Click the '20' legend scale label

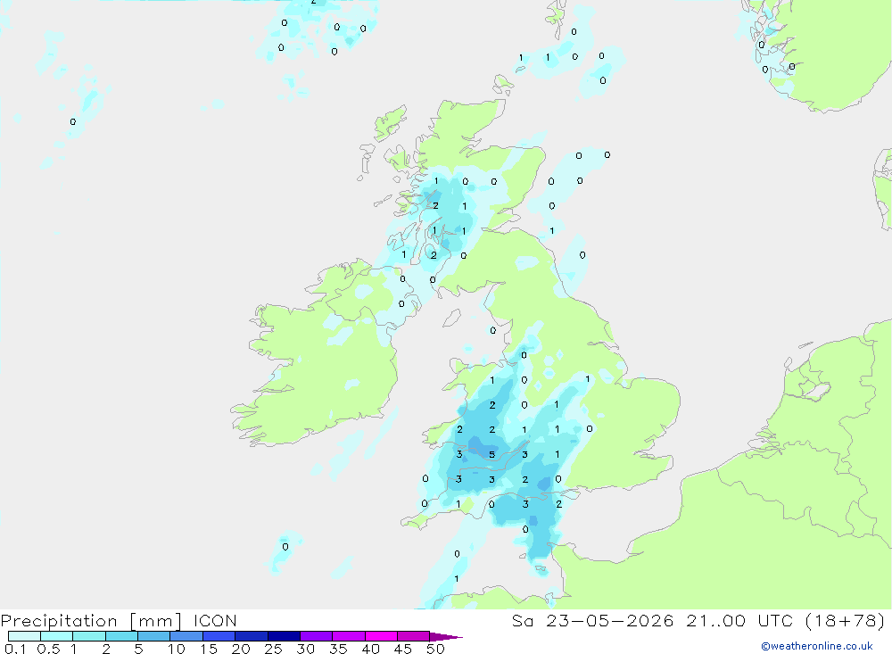[x=241, y=649]
